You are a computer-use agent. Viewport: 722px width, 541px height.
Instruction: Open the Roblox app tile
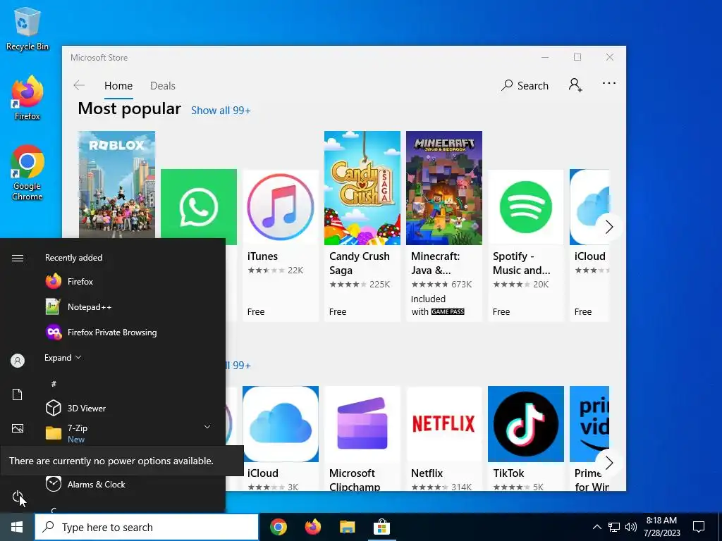click(116, 185)
